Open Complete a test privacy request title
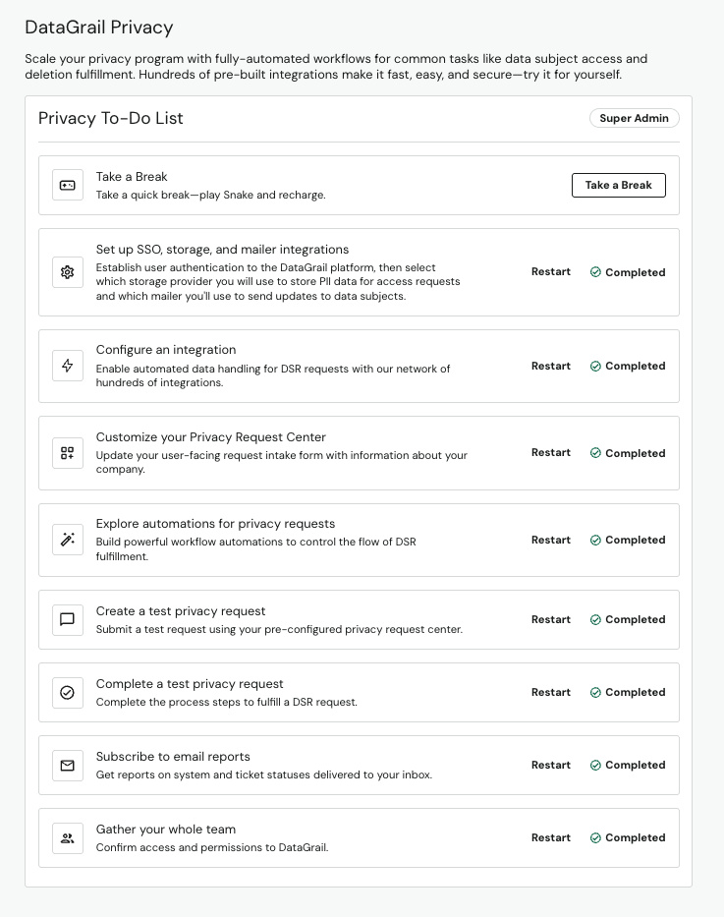The height and width of the screenshot is (917, 724). [x=190, y=684]
